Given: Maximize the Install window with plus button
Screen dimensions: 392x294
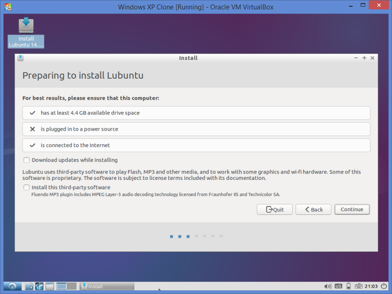Looking at the screenshot, I should (364, 58).
